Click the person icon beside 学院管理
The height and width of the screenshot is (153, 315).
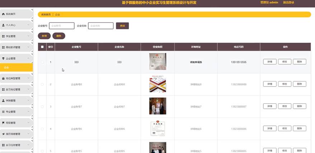3,101
